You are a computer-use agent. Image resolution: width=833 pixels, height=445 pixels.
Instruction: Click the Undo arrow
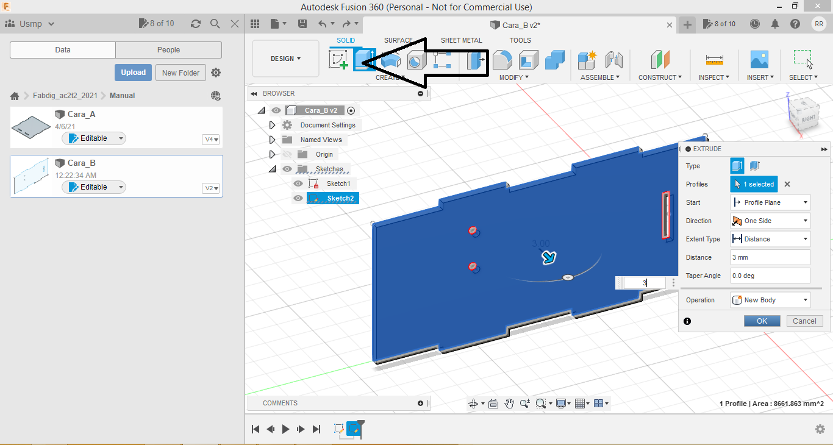(323, 24)
